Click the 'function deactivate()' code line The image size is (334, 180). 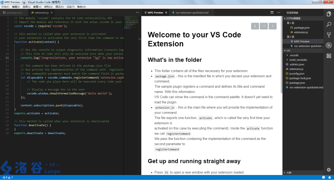33,125
